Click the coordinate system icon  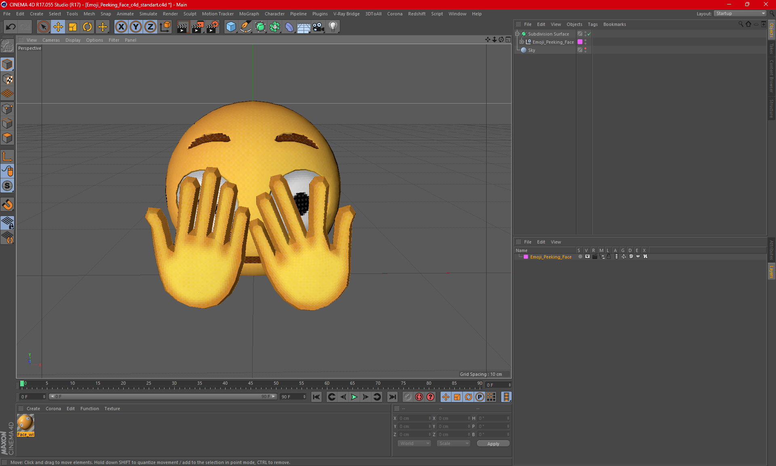coord(165,27)
